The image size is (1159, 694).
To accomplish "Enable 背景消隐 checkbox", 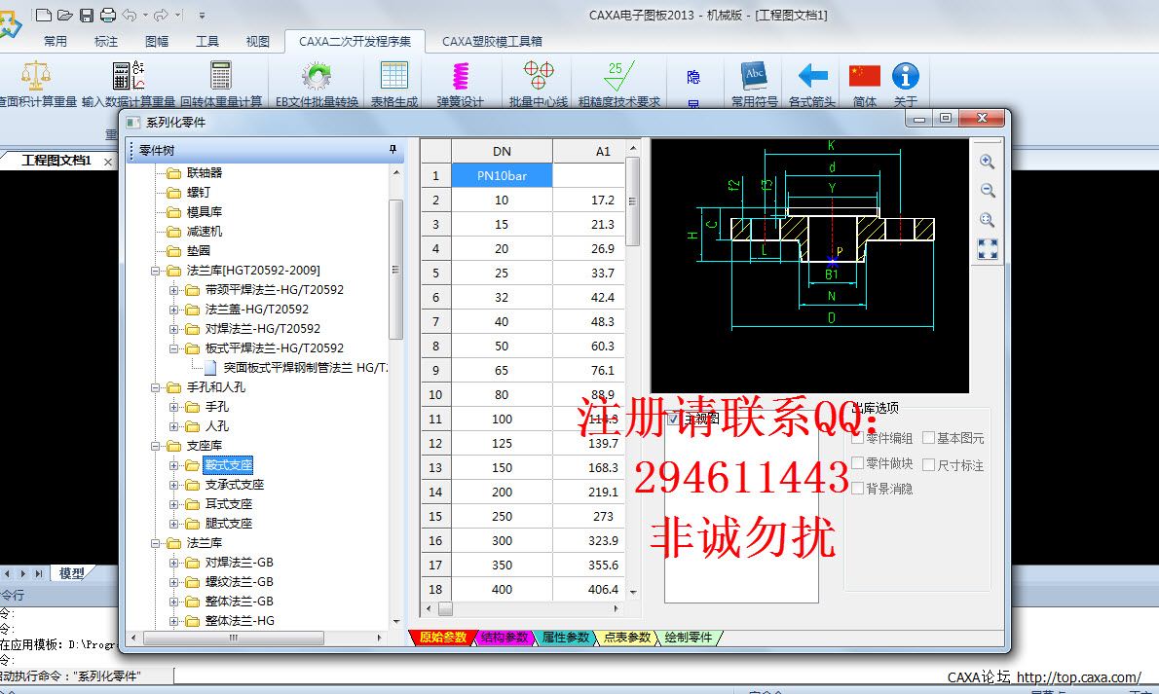I will [857, 488].
